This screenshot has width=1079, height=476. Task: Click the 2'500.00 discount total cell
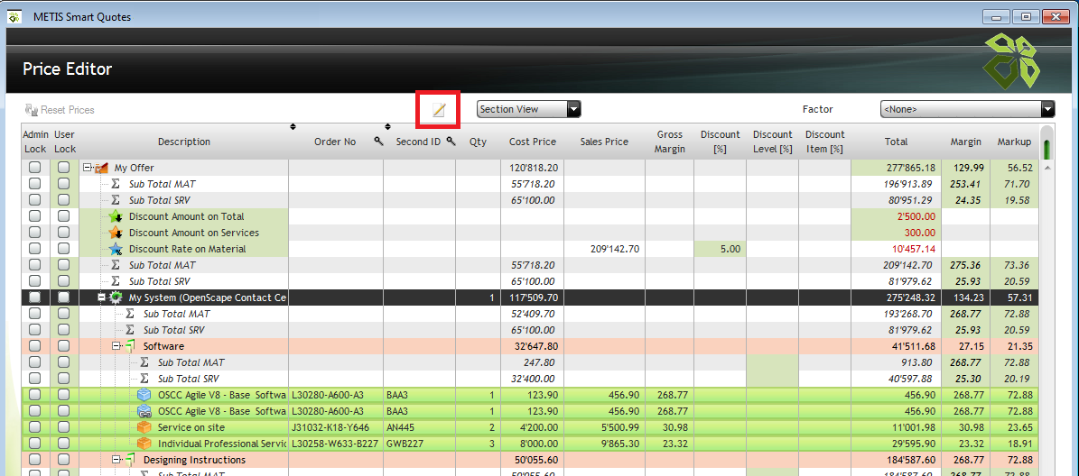896,216
